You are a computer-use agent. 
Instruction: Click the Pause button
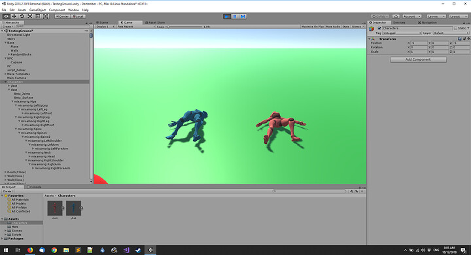coord(235,16)
